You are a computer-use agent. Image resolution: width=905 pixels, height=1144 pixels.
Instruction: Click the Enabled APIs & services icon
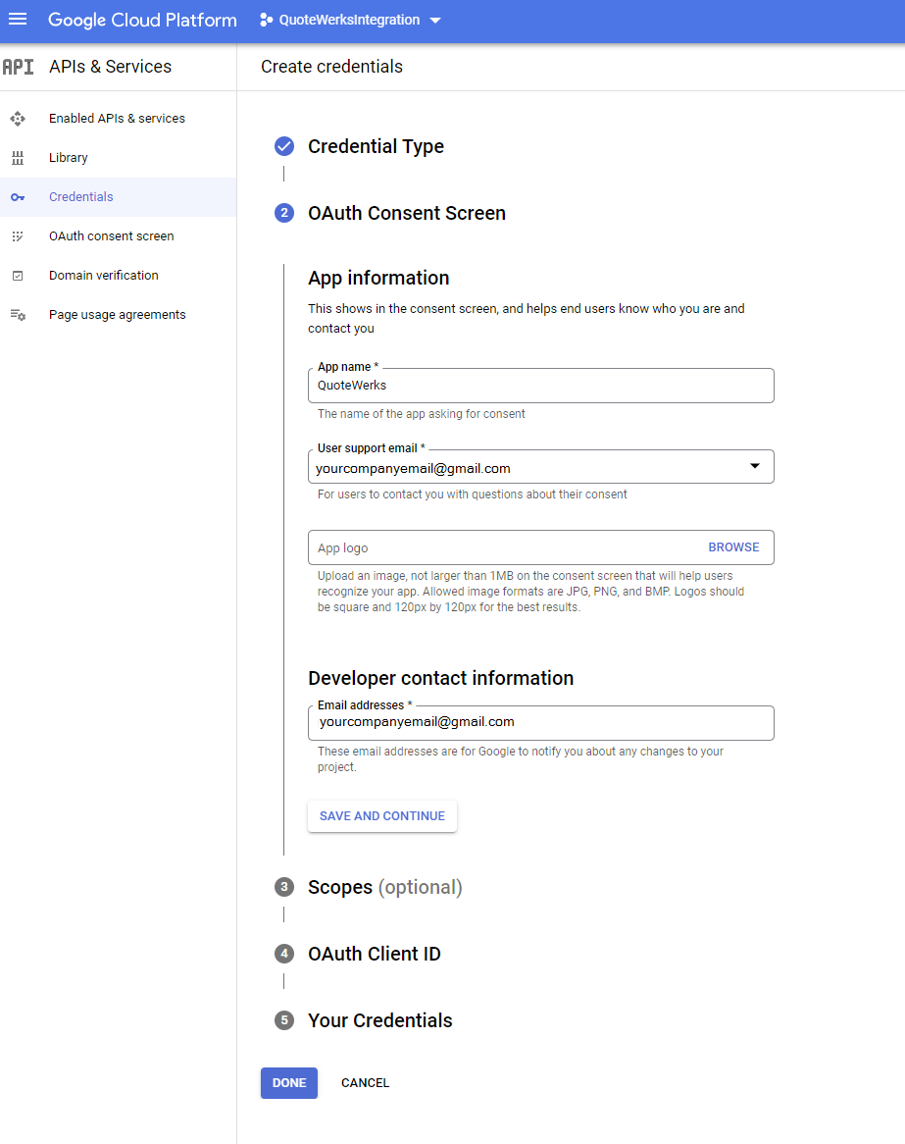pos(17,119)
